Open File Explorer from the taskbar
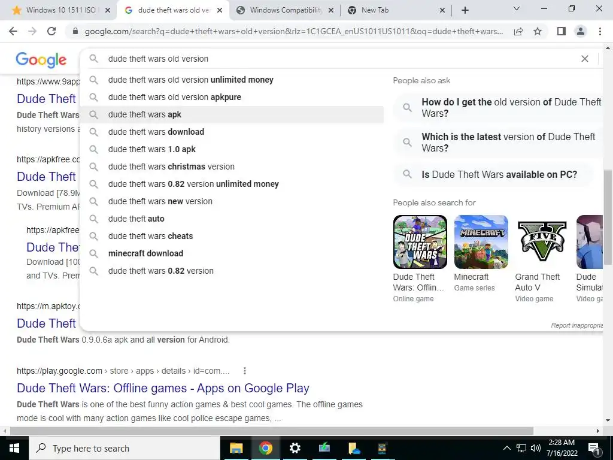 [236, 448]
